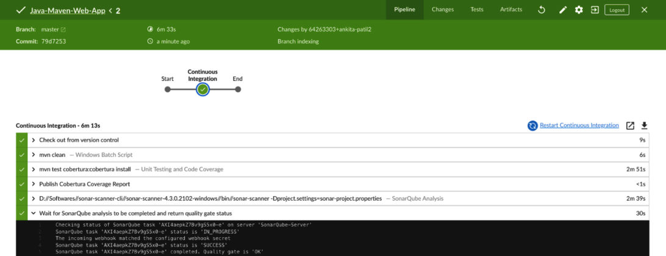Click the End node in pipeline graph
The width and height of the screenshot is (666, 256).
[x=238, y=90]
